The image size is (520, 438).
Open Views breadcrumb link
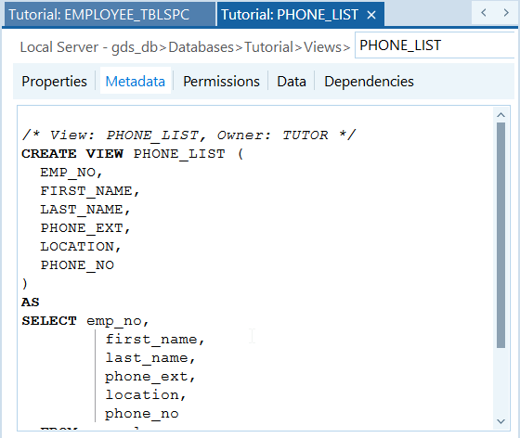click(x=323, y=47)
